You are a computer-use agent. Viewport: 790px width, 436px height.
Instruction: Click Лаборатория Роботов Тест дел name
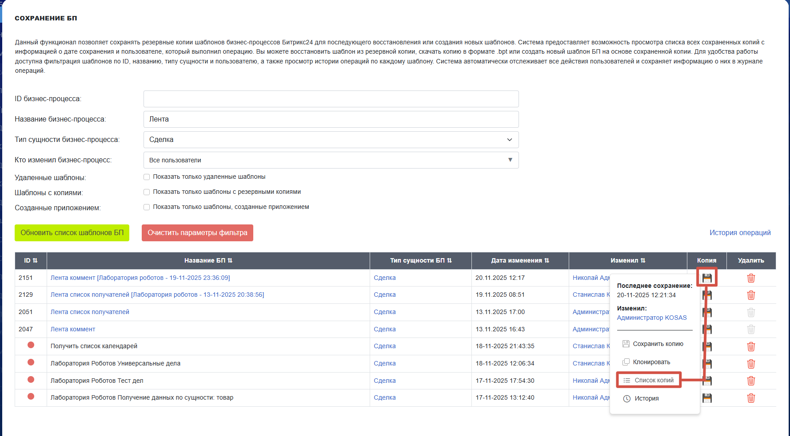(x=97, y=381)
